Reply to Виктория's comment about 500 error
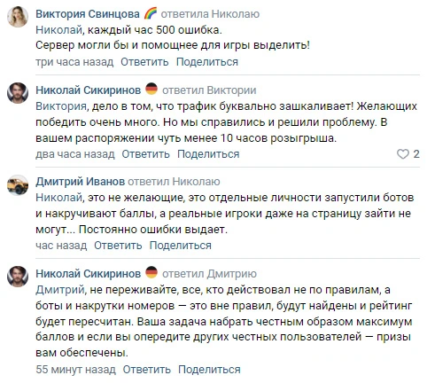 pos(144,62)
